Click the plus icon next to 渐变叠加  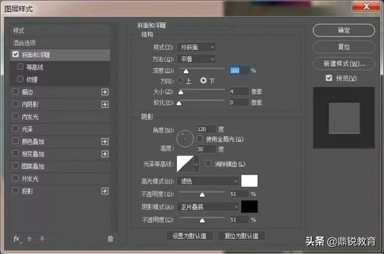pyautogui.click(x=105, y=154)
